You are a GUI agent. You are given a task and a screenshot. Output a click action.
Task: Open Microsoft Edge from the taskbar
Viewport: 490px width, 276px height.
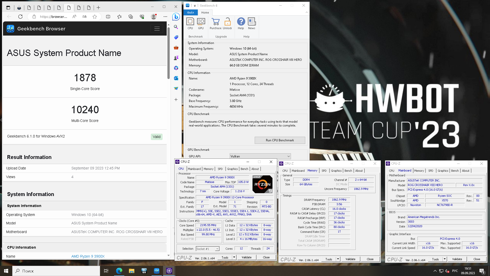119,271
